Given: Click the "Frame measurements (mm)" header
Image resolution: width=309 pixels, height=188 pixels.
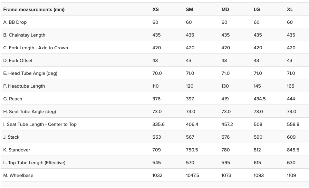Looking at the screenshot, I should 34,10.
